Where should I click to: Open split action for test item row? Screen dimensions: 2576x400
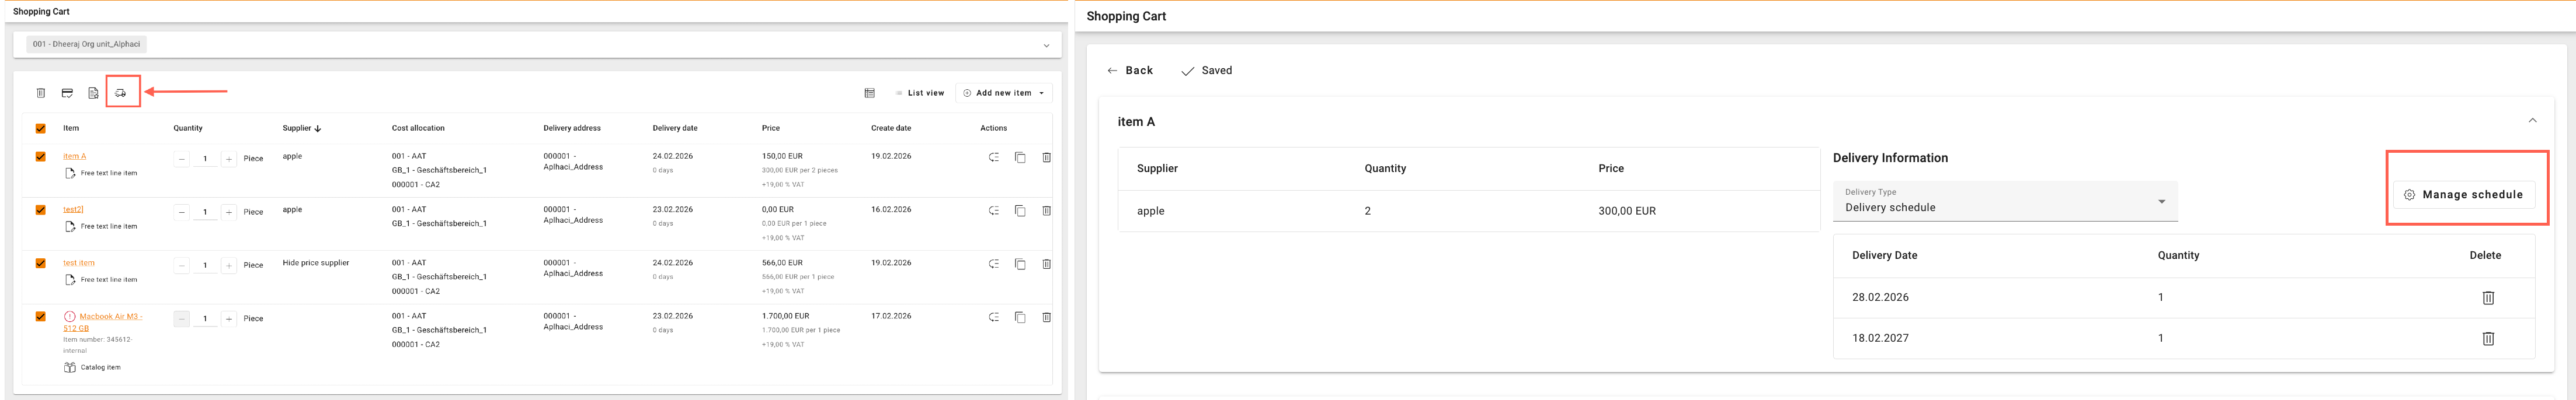click(993, 264)
